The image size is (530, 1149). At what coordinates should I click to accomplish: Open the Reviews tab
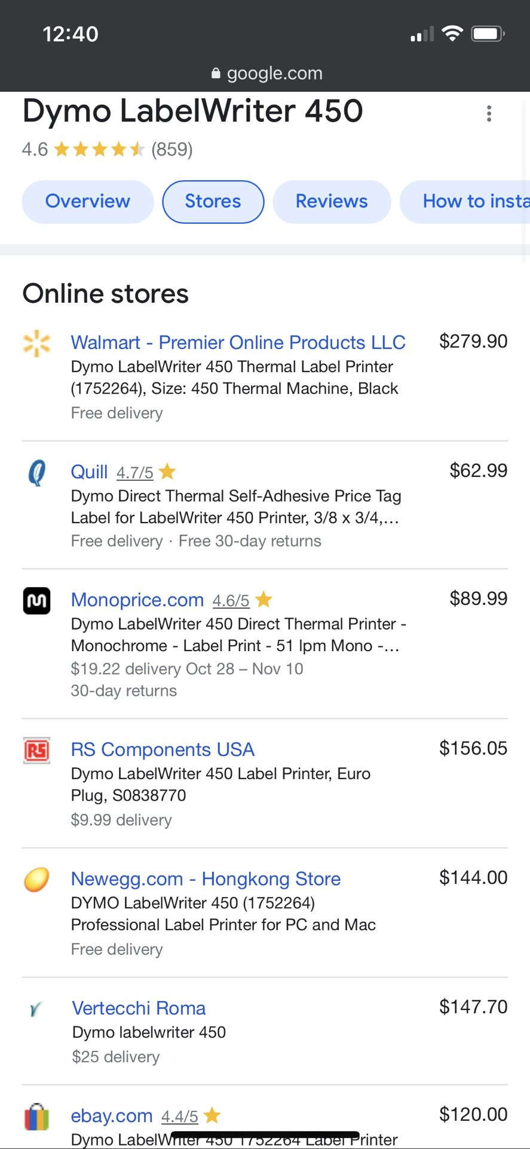[332, 202]
